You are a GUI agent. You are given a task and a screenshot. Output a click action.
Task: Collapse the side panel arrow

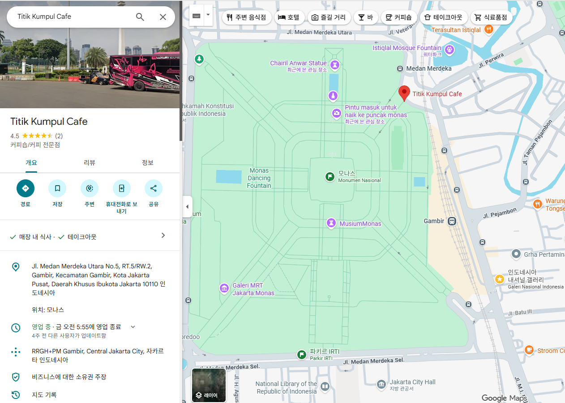tap(187, 207)
